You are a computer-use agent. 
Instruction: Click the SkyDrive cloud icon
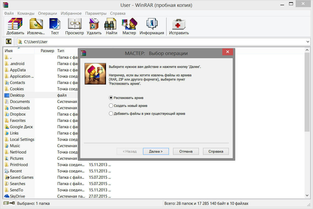tap(7, 196)
